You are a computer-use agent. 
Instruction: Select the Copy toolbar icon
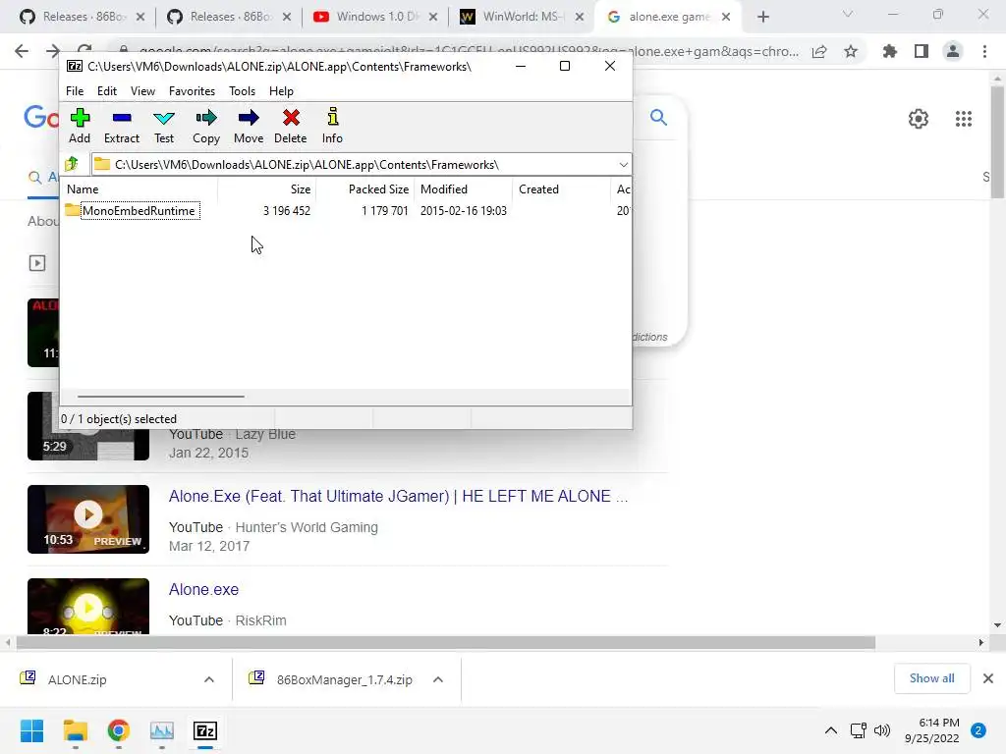(x=206, y=126)
